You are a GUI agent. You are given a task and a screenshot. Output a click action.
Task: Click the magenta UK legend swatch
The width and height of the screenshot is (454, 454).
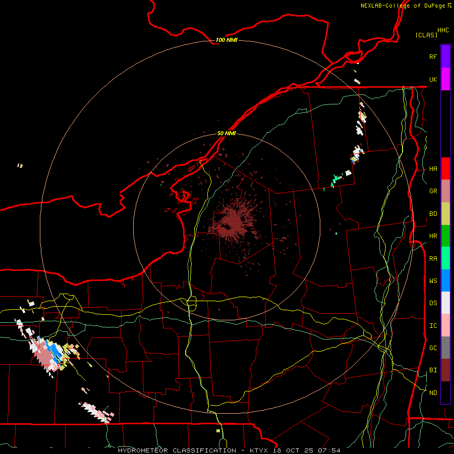(445, 79)
